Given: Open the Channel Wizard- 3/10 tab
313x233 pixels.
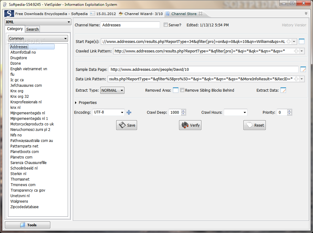Looking at the screenshot, I should (x=141, y=14).
